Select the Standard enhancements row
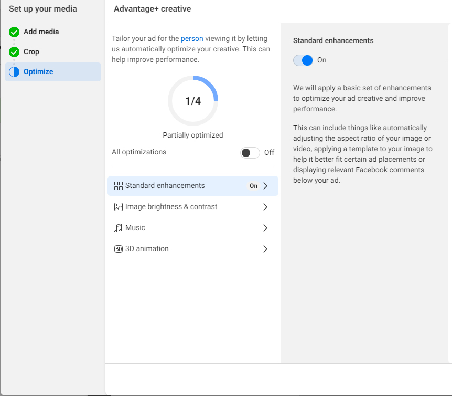452x396 pixels. point(193,186)
